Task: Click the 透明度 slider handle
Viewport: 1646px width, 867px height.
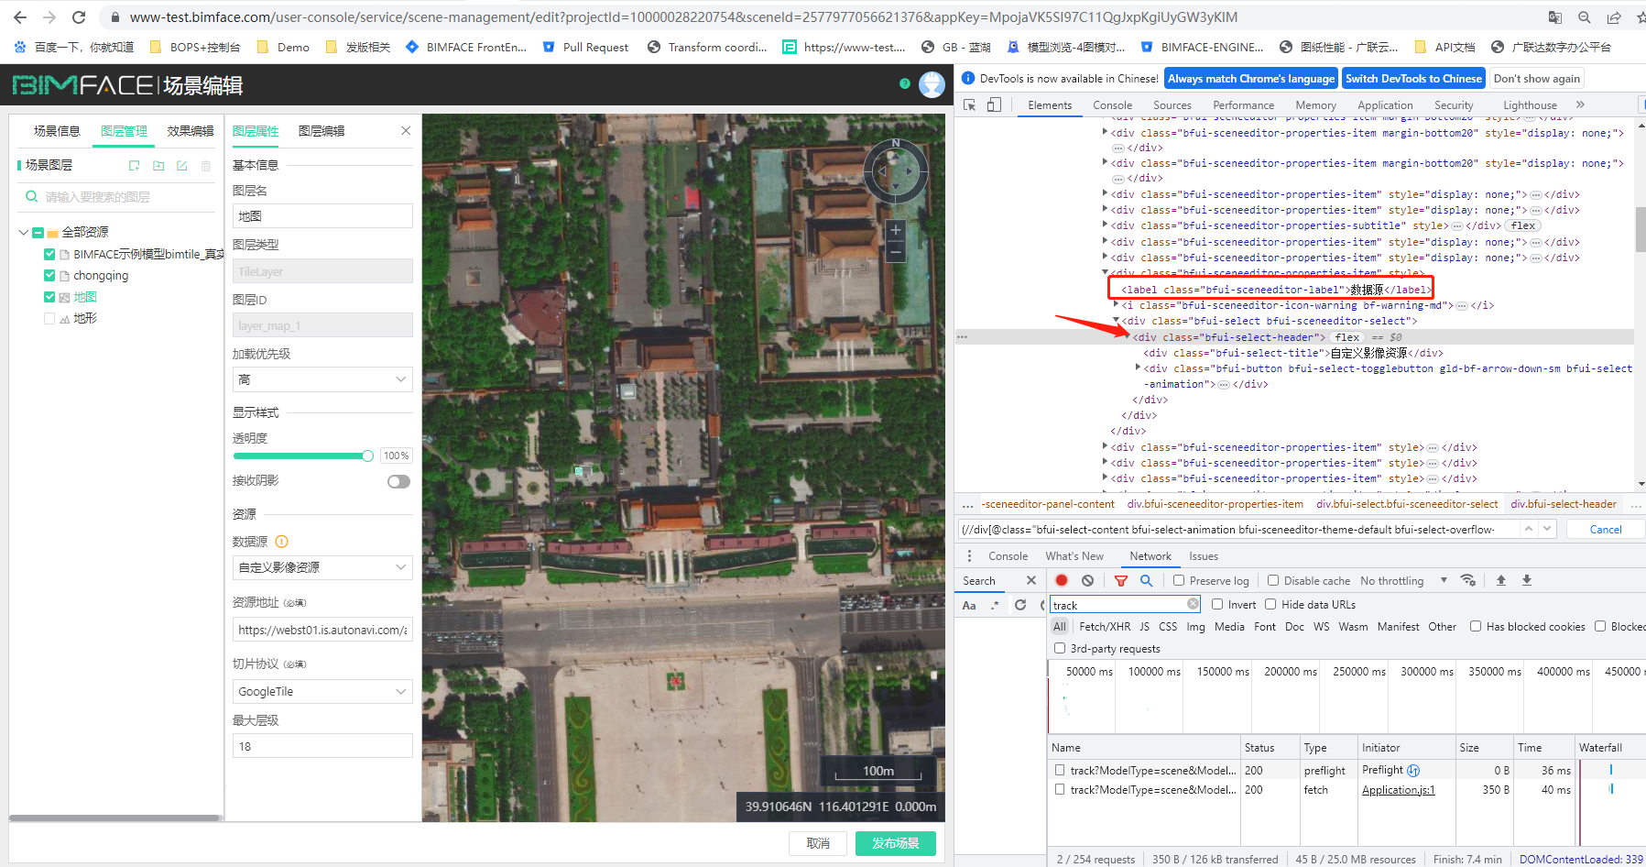Action: [x=367, y=455]
